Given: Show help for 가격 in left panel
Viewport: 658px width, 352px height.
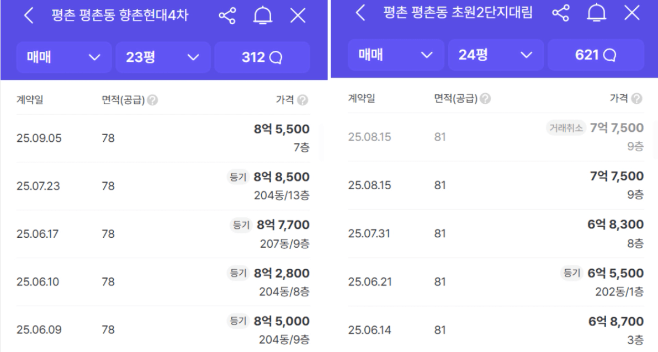Looking at the screenshot, I should [x=303, y=100].
